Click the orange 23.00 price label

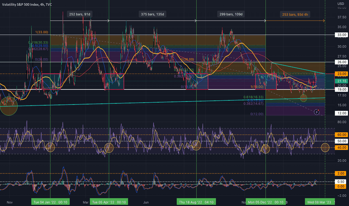tap(342, 74)
